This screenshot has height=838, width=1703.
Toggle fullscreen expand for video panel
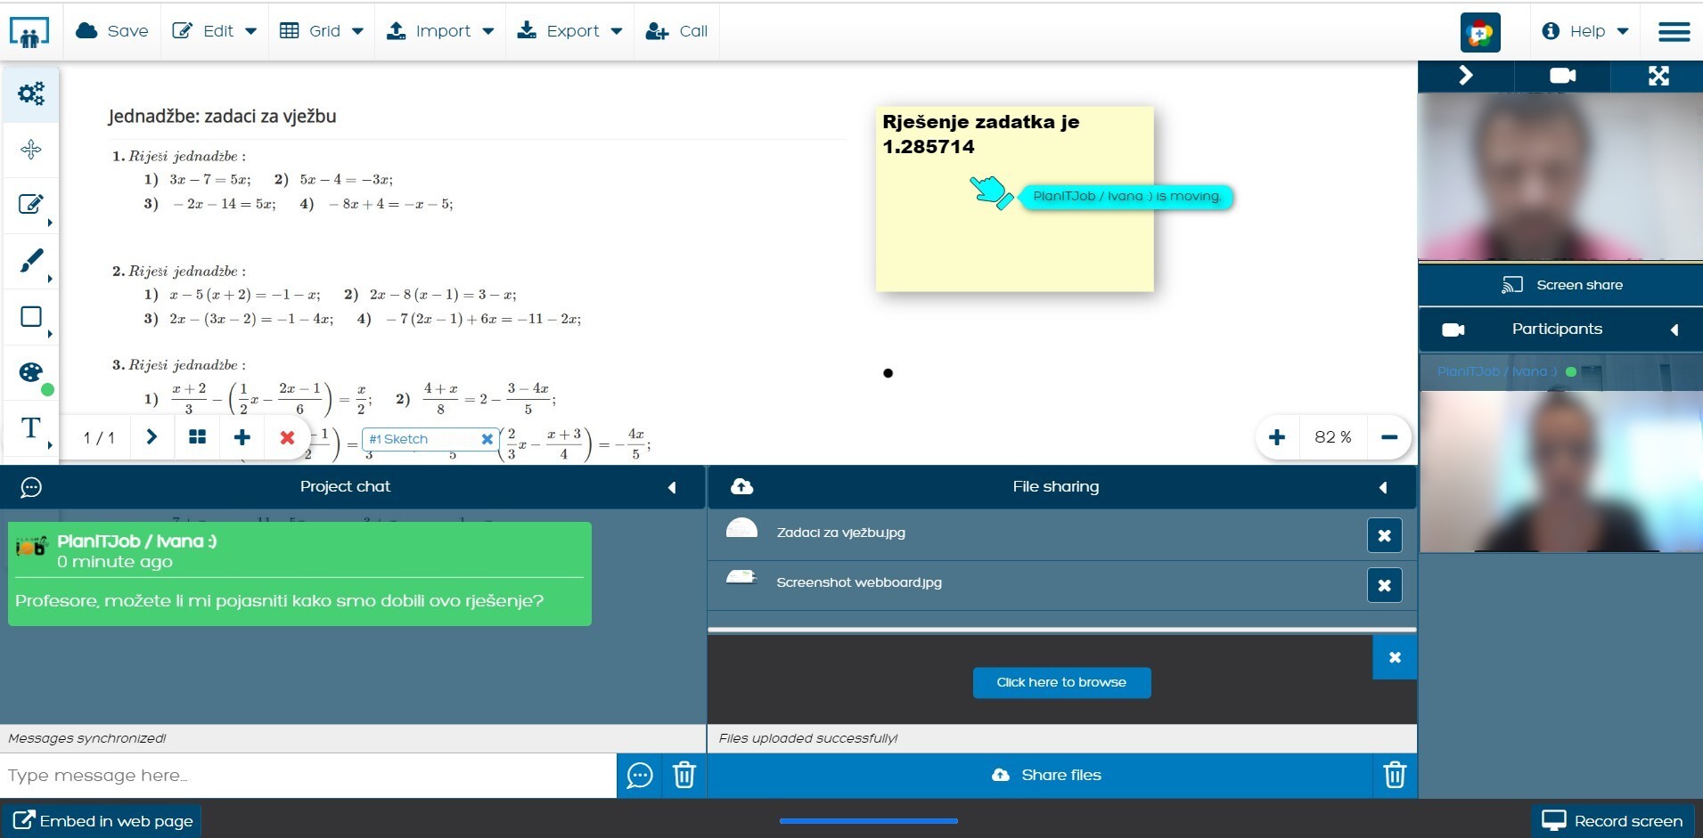(x=1658, y=77)
